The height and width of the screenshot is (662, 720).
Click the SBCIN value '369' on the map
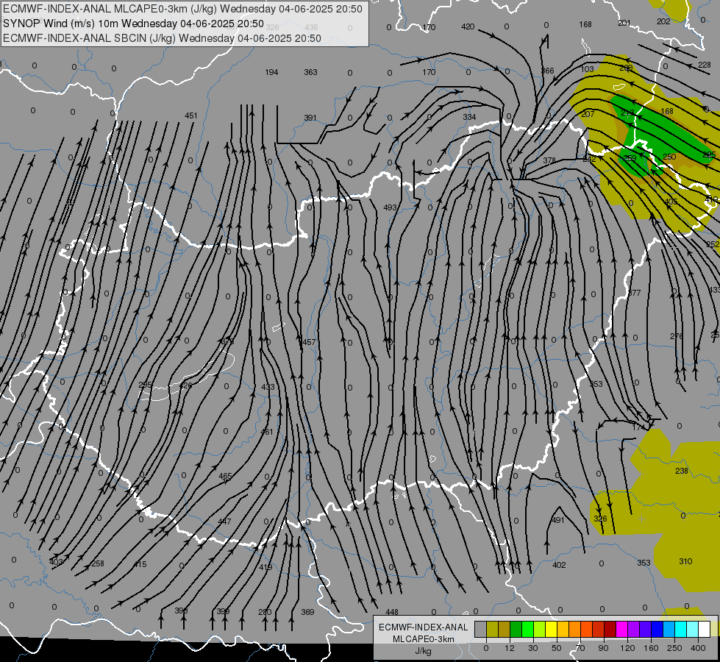tap(307, 613)
